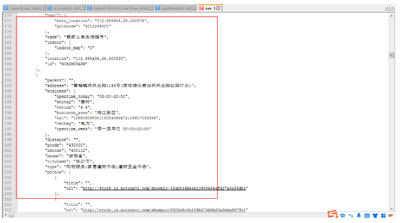Click the vertical scrollbar thumb
This screenshot has width=400, height=223.
(x=391, y=55)
